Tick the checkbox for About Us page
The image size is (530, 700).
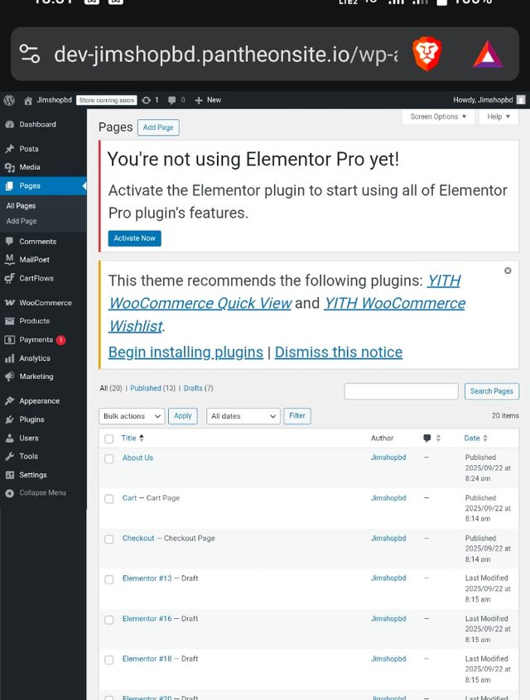(109, 458)
